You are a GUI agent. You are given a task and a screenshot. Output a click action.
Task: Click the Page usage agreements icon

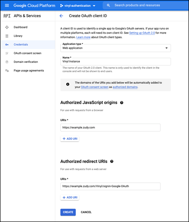coord(7,71)
